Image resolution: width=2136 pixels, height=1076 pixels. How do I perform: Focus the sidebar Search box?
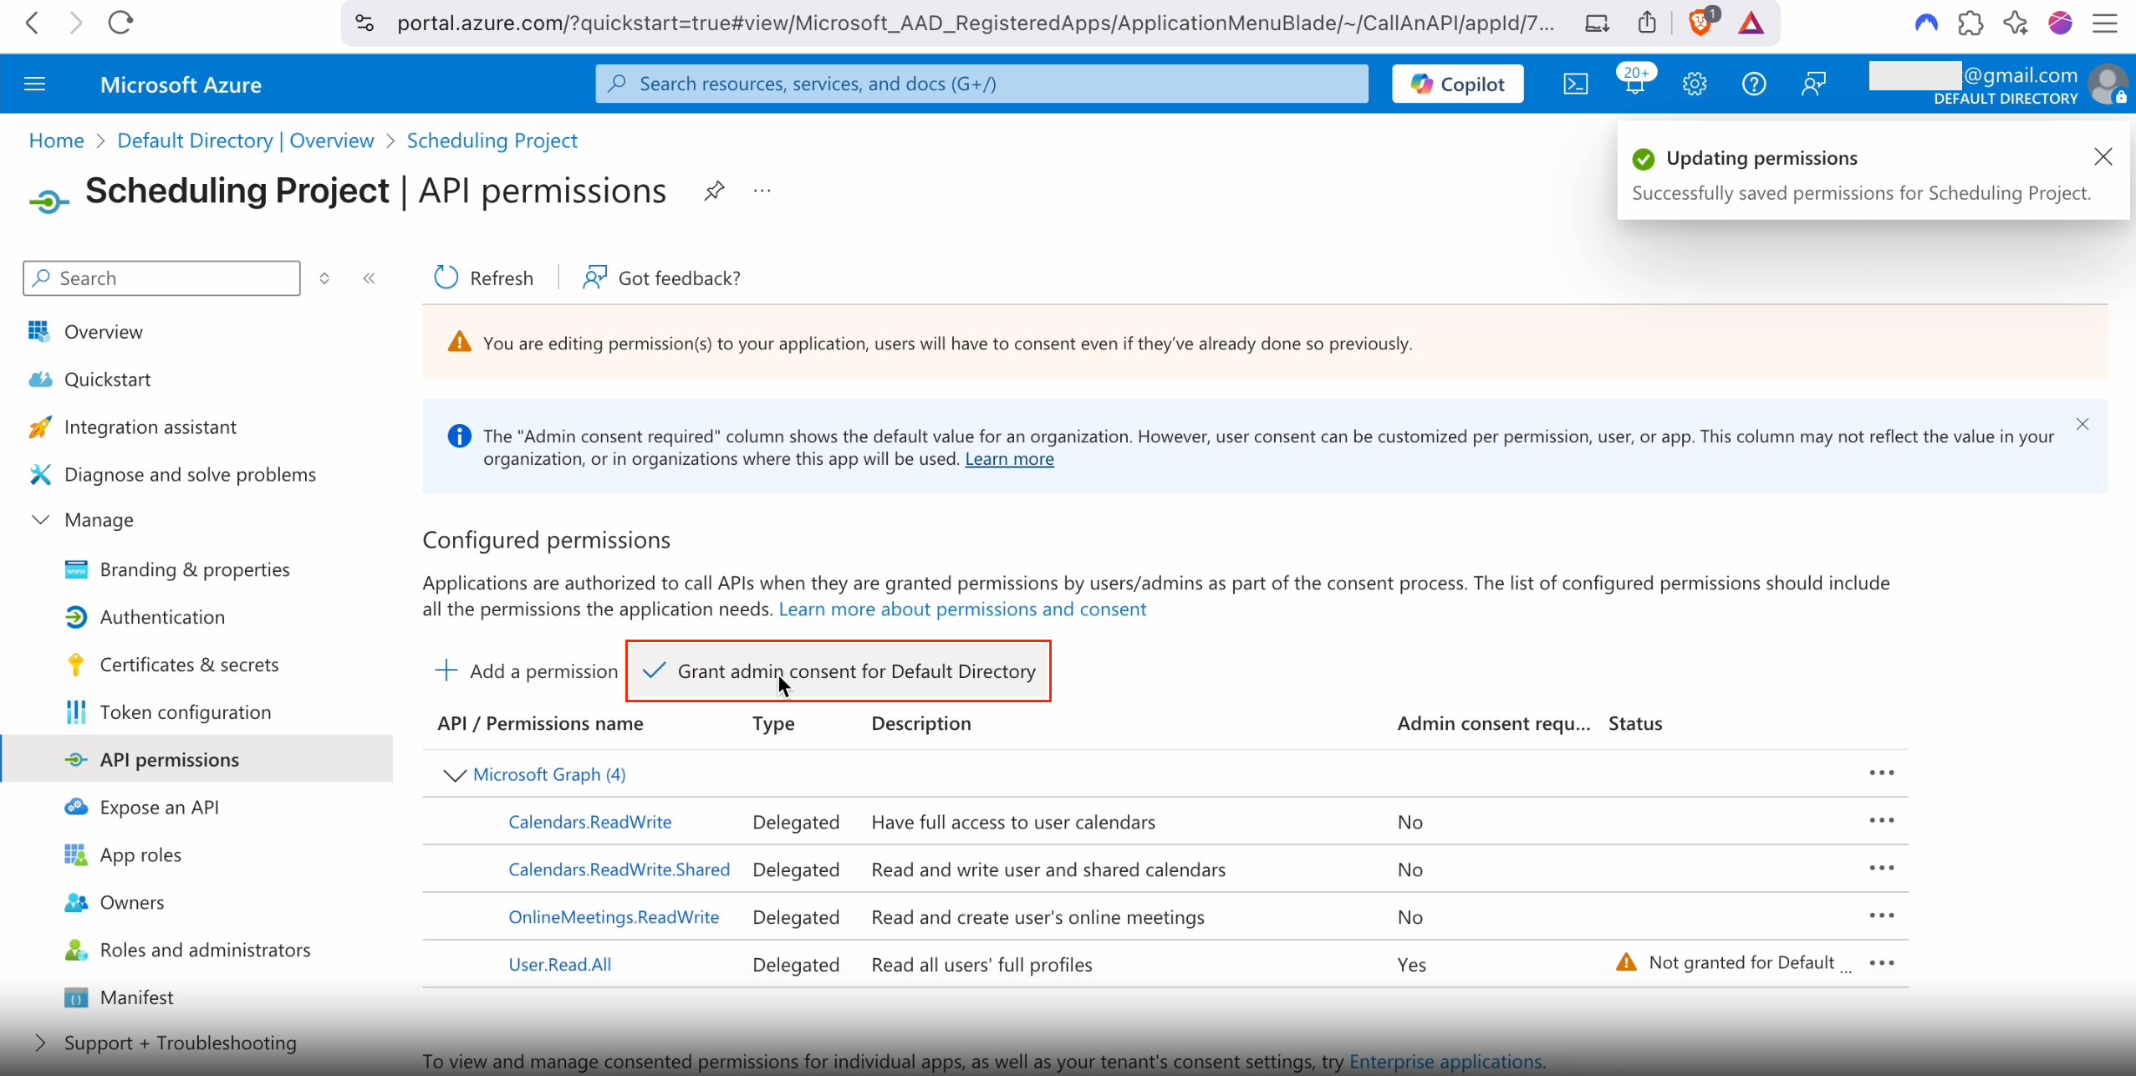[x=161, y=278]
